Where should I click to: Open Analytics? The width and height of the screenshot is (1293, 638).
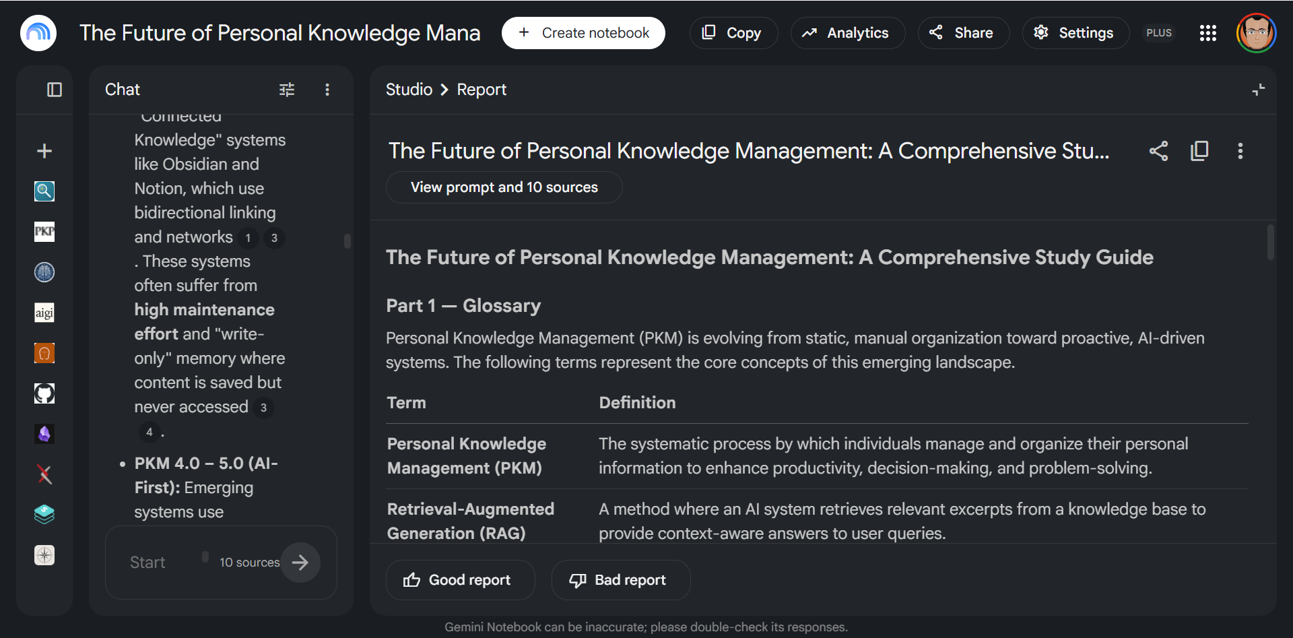tap(848, 33)
